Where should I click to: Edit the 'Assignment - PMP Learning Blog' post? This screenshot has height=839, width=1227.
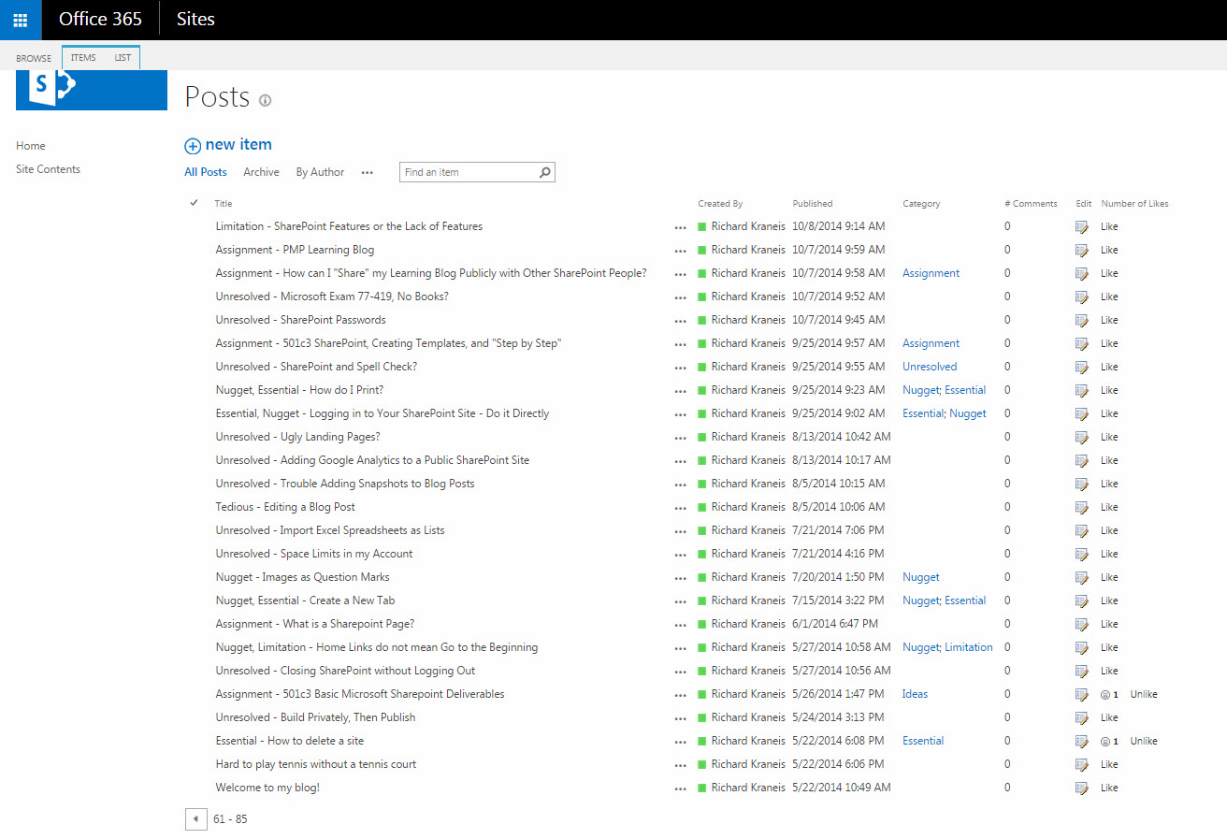pyautogui.click(x=1082, y=250)
